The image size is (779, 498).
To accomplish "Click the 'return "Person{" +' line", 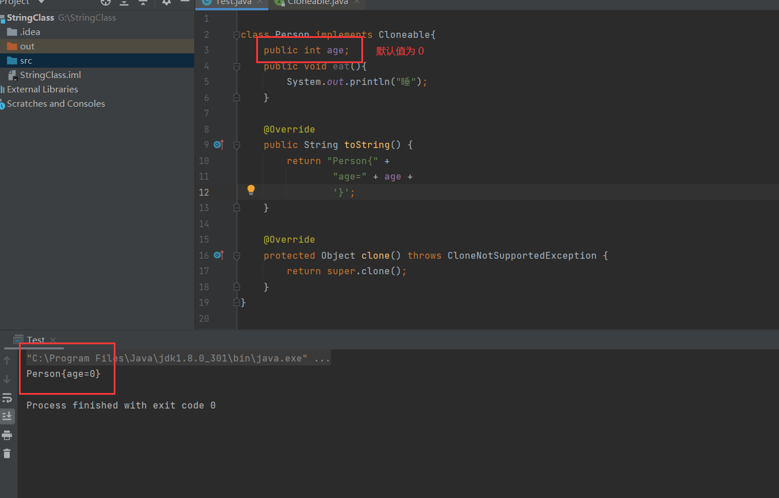I will coord(338,161).
